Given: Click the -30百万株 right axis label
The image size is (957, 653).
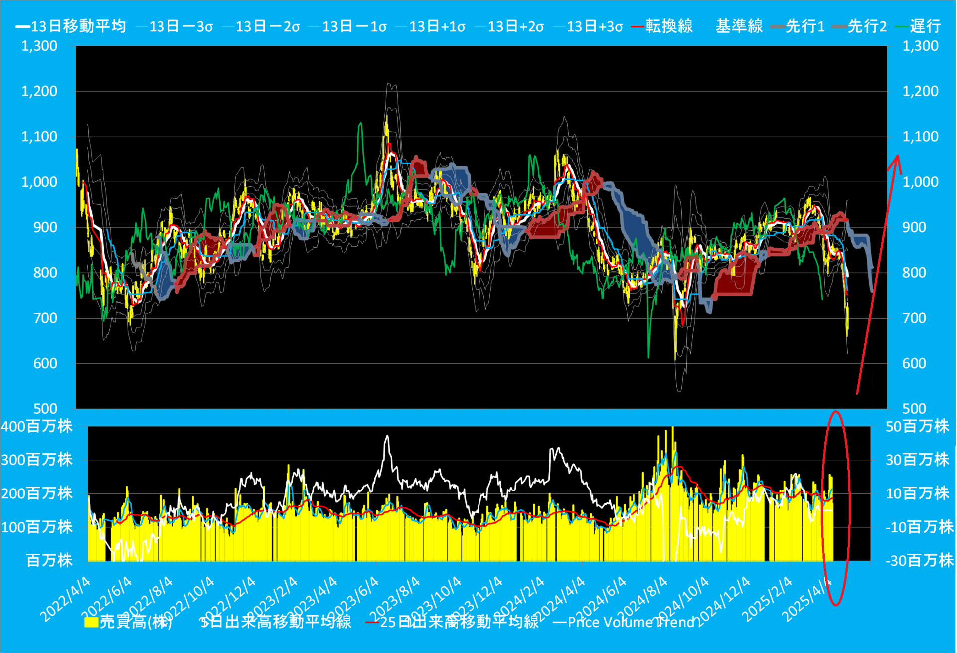Looking at the screenshot, I should pyautogui.click(x=920, y=560).
